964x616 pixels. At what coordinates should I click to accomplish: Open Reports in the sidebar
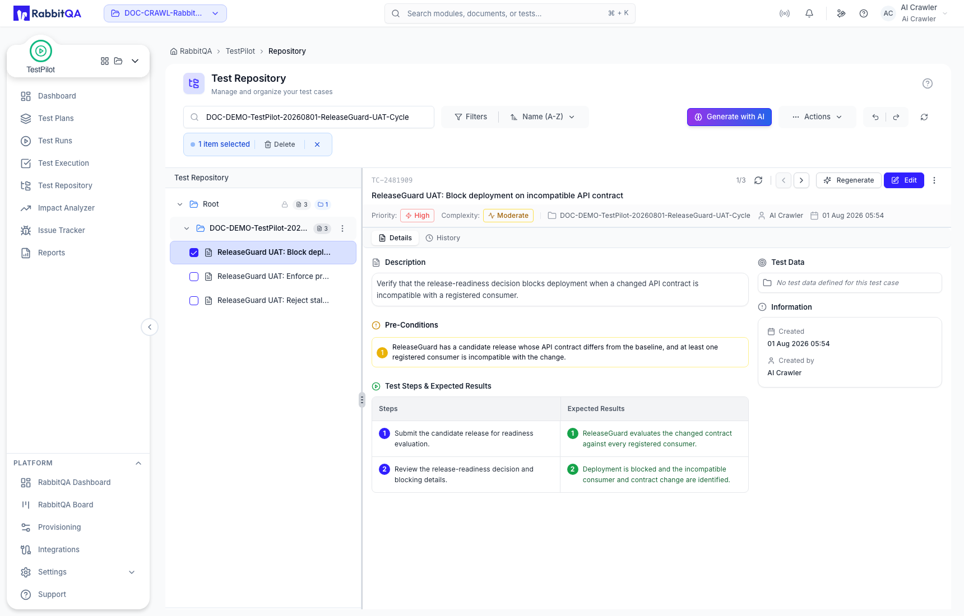tap(78, 253)
